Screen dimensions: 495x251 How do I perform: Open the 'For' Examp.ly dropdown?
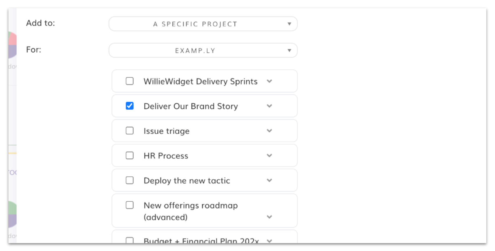click(x=203, y=51)
